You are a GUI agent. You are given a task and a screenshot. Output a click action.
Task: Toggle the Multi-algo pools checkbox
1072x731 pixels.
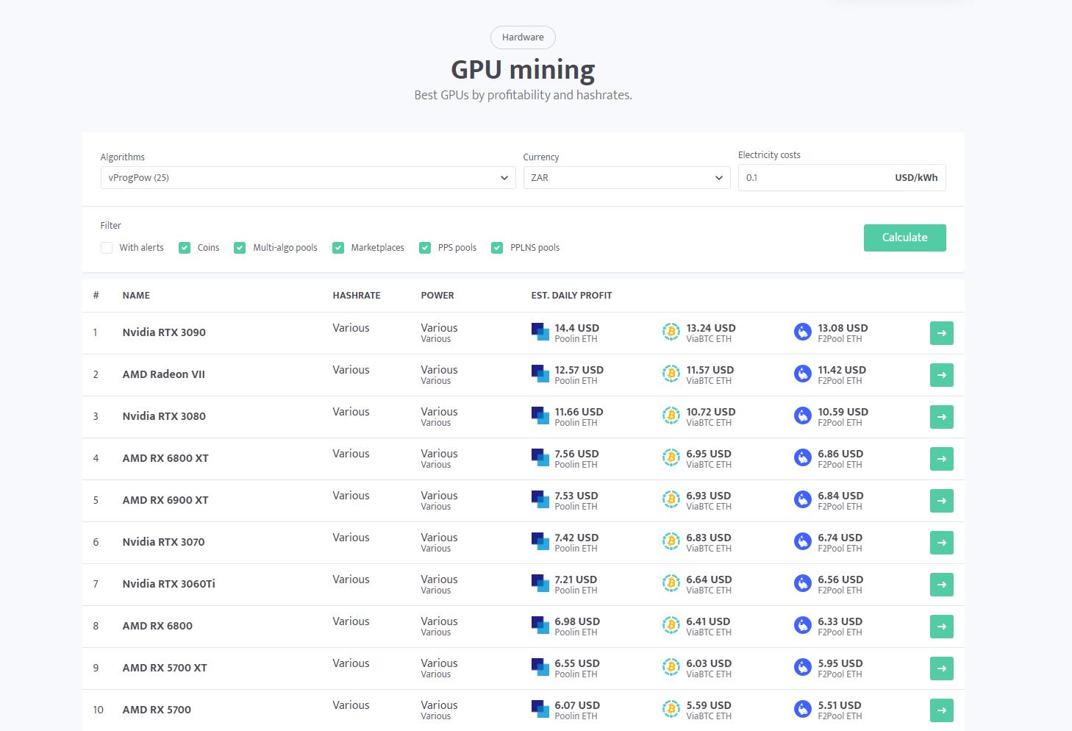click(x=240, y=248)
